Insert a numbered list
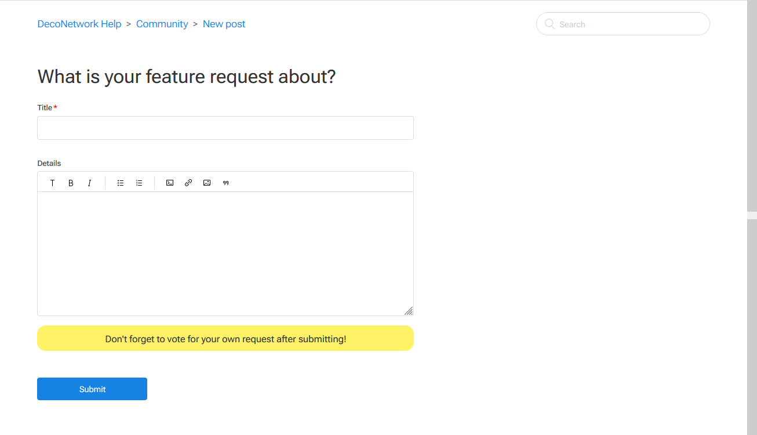The width and height of the screenshot is (757, 435). coord(139,183)
